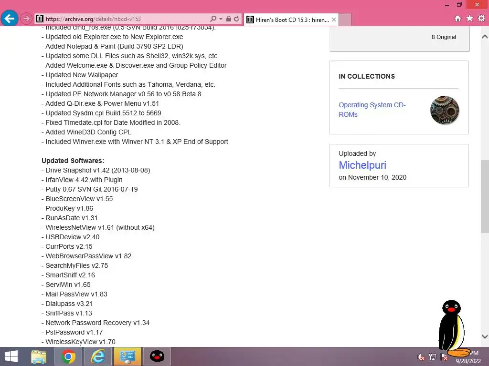The height and width of the screenshot is (366, 489).
Task: Click 'Drive Snapshot v1.42 (2013-08-08)' line
Action: (x=96, y=170)
